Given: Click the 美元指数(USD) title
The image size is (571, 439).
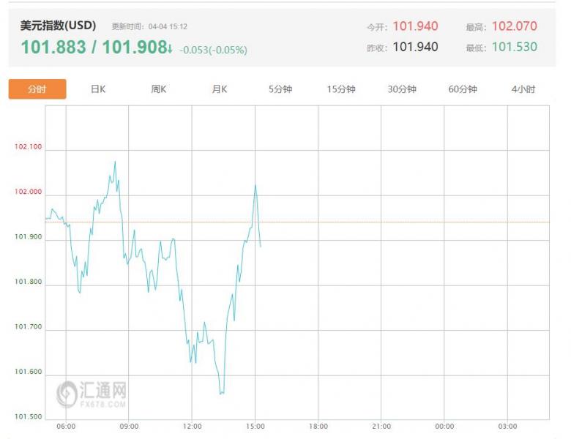Looking at the screenshot, I should [57, 25].
